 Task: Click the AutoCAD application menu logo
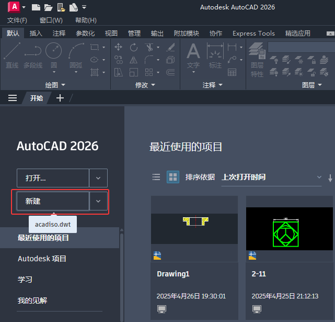point(14,7)
